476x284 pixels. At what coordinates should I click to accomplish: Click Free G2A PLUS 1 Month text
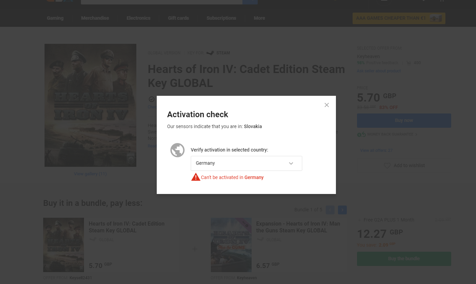tap(389, 220)
